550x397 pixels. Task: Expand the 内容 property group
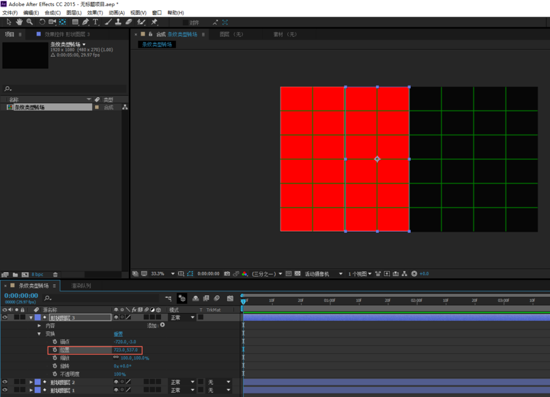click(39, 326)
